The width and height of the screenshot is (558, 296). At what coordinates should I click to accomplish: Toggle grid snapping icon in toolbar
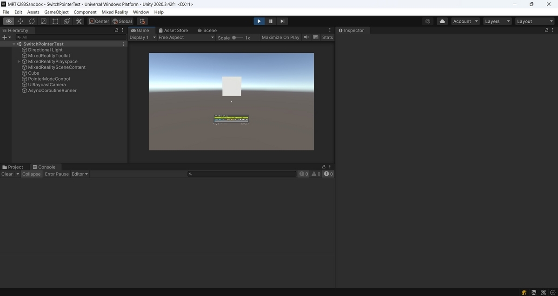[x=142, y=21]
